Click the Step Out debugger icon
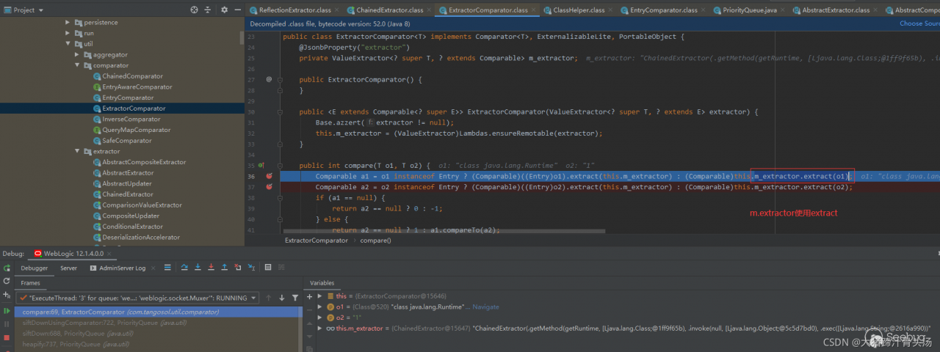Viewport: 940px width, 352px height. pos(225,268)
